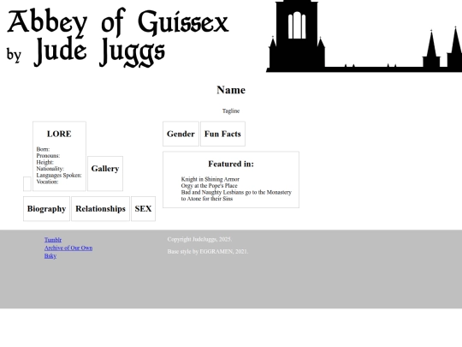Viewport: 462px width, 347px height.
Task: Click Base style by EGGRAMEN, 2021 text
Action: click(208, 252)
